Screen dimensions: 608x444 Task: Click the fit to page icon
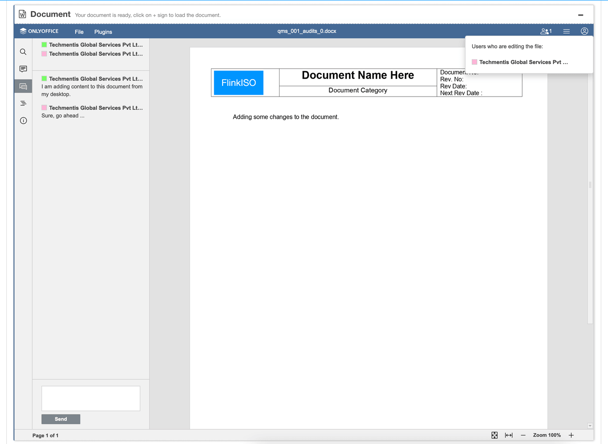point(495,435)
